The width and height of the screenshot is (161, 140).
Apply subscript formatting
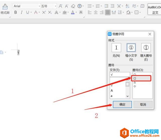tap(50, 12)
